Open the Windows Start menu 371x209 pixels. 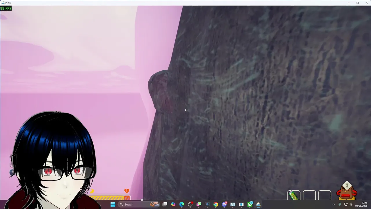coord(113,204)
